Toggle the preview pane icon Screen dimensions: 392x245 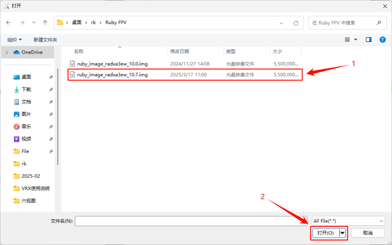tap(368, 39)
